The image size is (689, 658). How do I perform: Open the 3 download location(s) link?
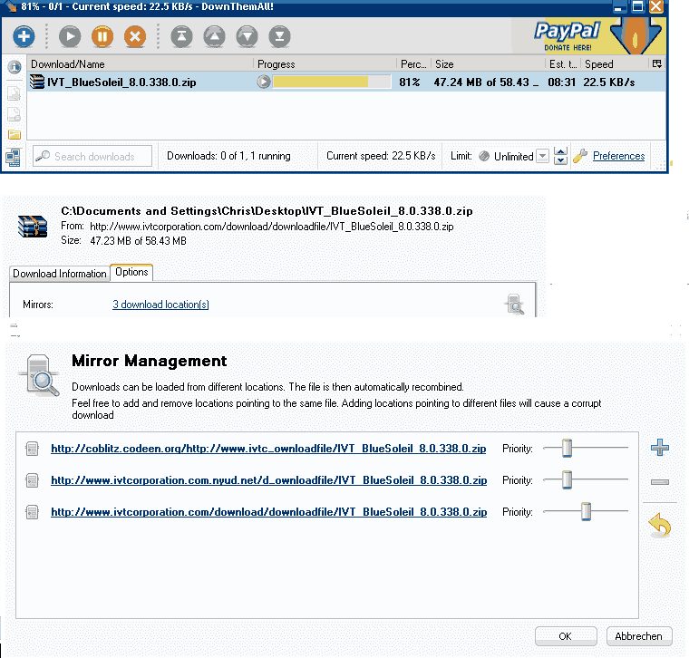click(160, 305)
